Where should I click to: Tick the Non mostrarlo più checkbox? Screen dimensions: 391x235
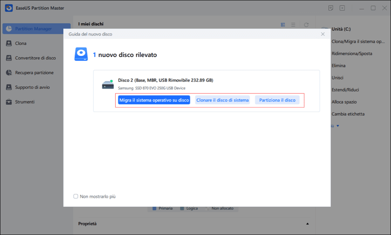(76, 196)
